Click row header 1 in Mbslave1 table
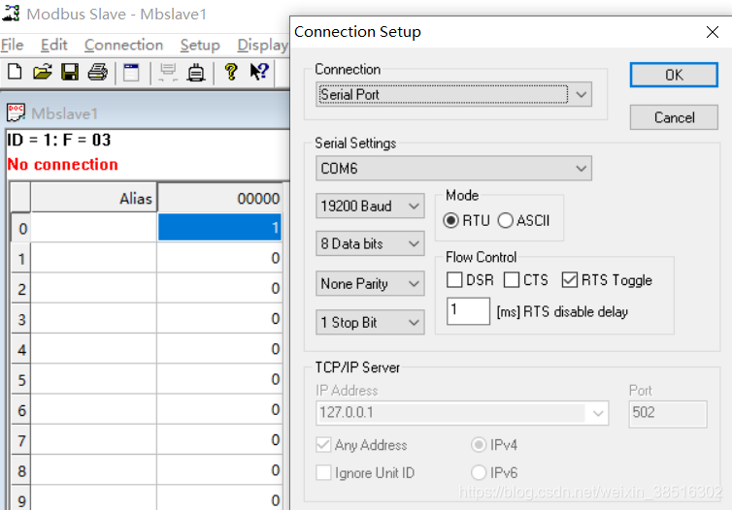Image resolution: width=732 pixels, height=510 pixels. [21, 258]
